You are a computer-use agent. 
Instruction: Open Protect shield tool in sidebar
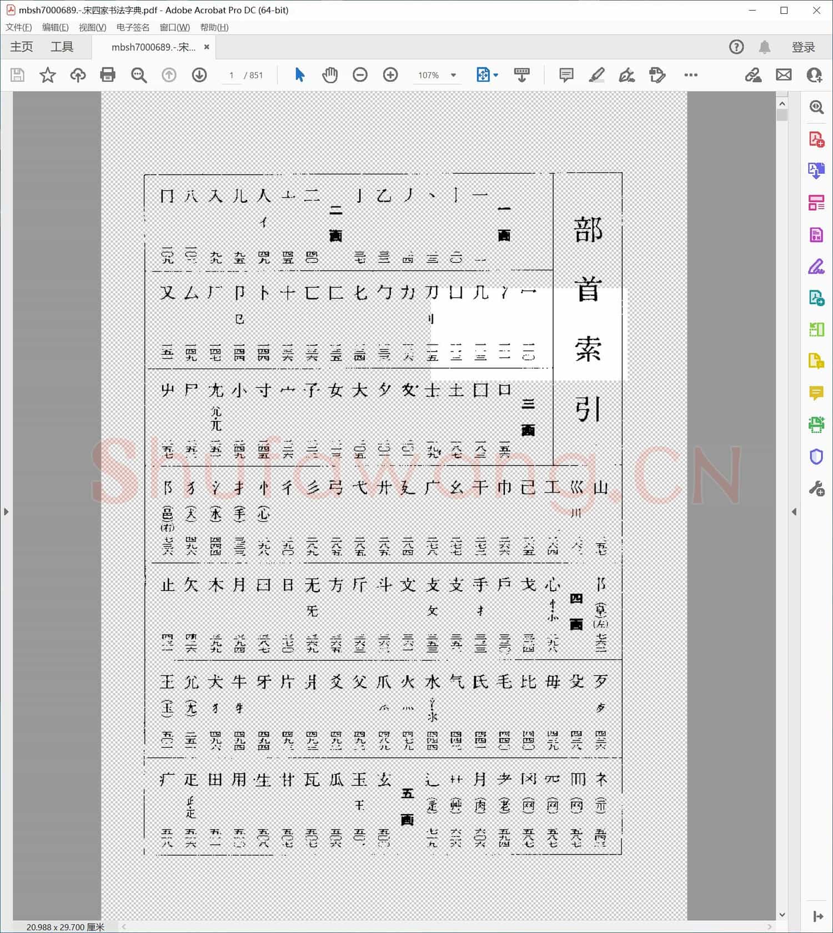pos(816,457)
